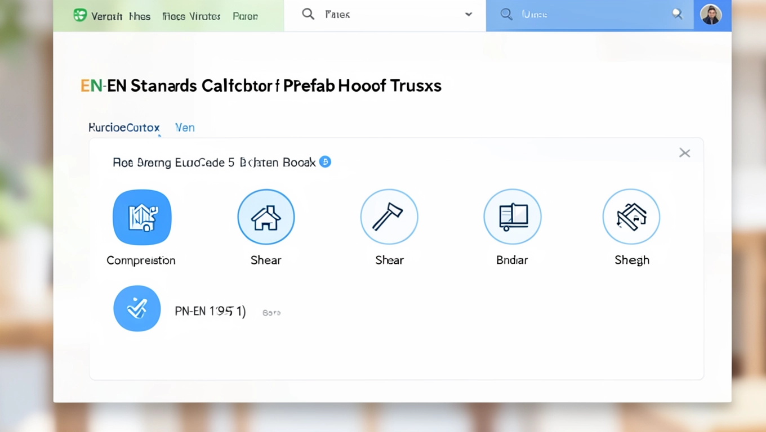
Task: Click the green shield logo icon
Action: click(80, 15)
